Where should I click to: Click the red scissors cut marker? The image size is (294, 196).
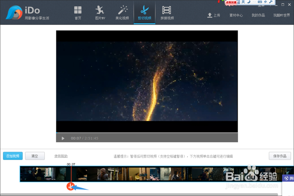[x=70, y=186]
